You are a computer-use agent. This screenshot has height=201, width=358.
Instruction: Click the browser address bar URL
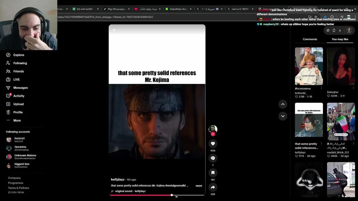tap(105, 17)
